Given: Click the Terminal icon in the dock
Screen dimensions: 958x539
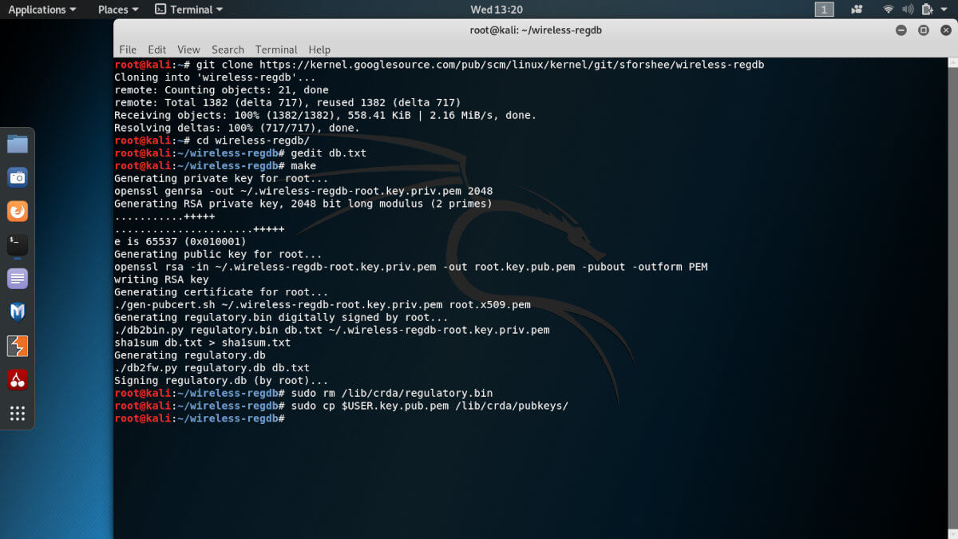Looking at the screenshot, I should (18, 245).
